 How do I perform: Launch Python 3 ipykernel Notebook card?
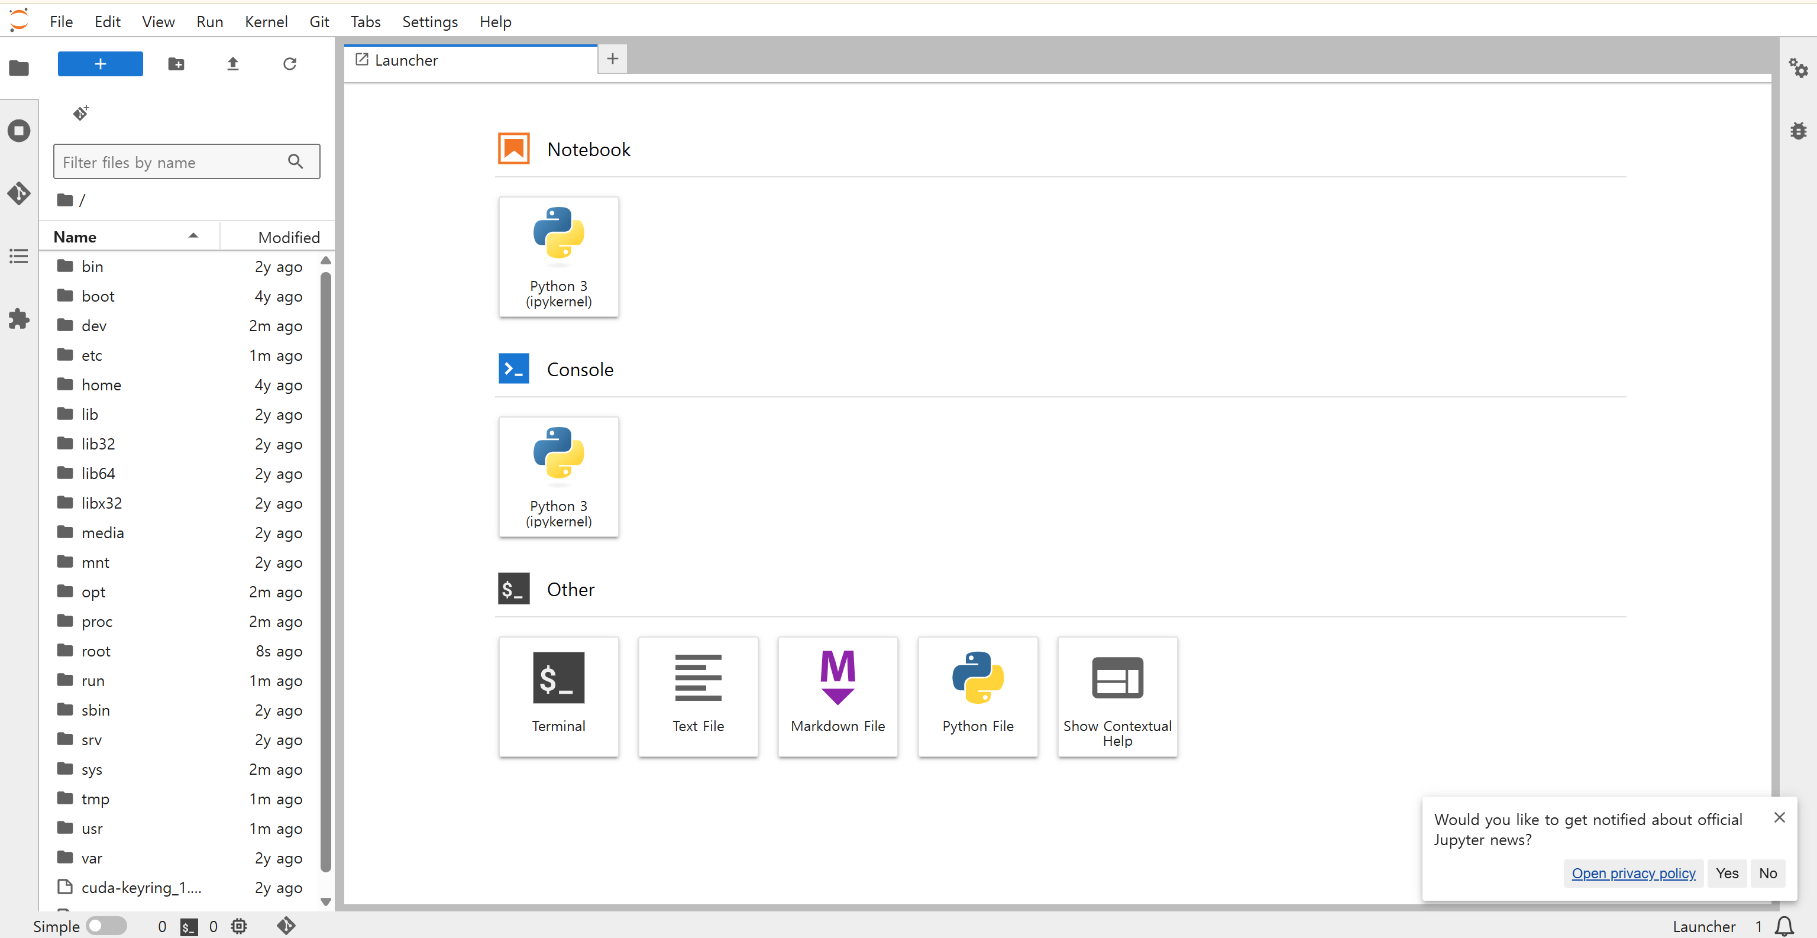[x=558, y=257]
